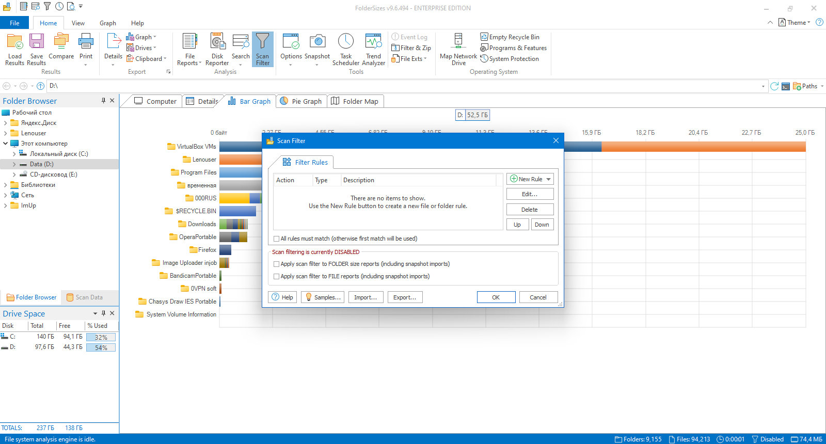Click the Import... button
Screen dimensions: 826x444
pyautogui.click(x=366, y=297)
